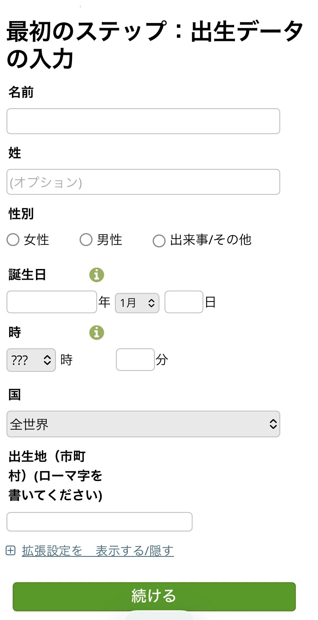Expand the 全世界 country dropdown
The height and width of the screenshot is (620, 318).
(143, 424)
